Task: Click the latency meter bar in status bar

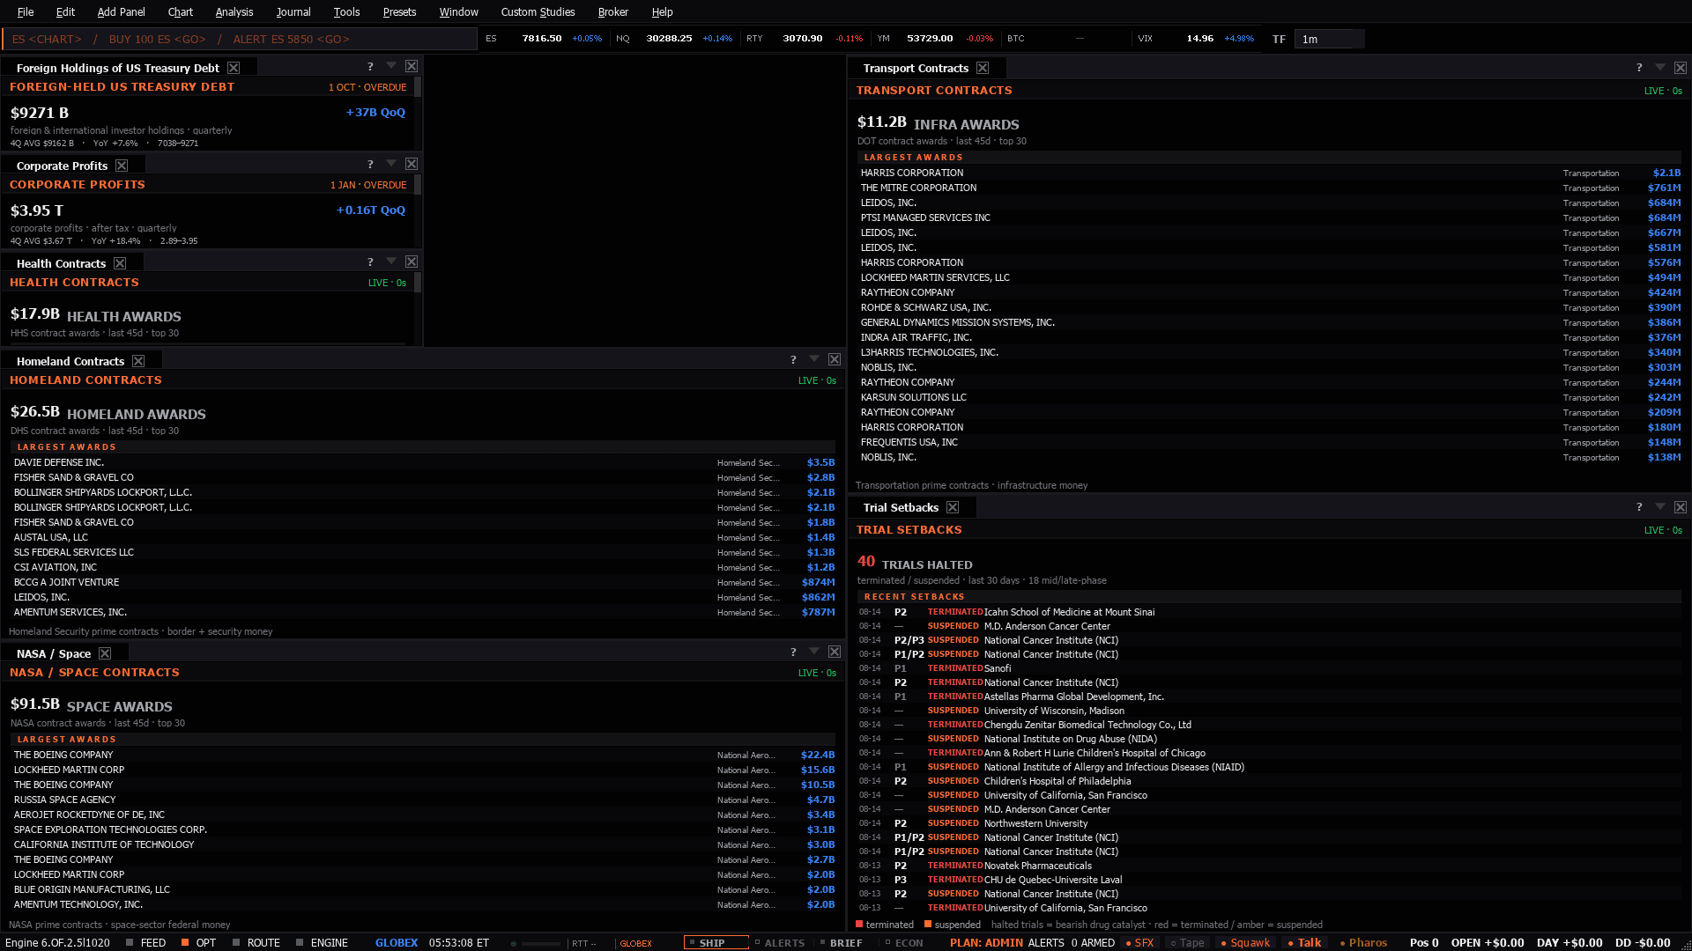Action: tap(541, 943)
